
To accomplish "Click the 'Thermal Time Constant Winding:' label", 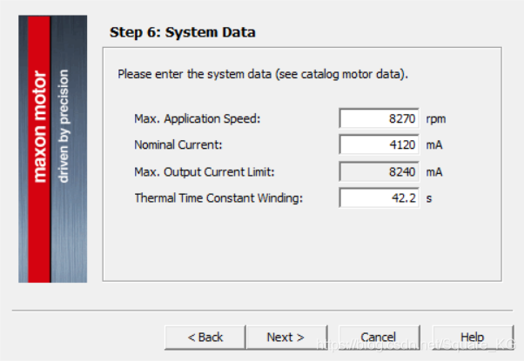I will pos(218,198).
